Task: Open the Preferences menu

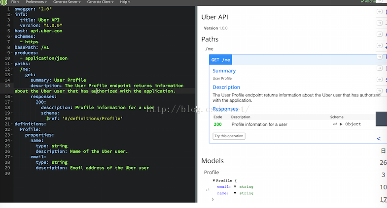Action: [x=36, y=2]
